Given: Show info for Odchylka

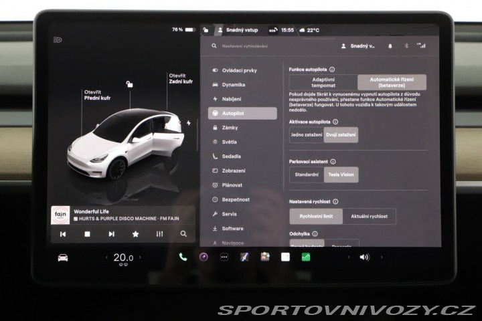Looking at the screenshot, I should point(315,234).
